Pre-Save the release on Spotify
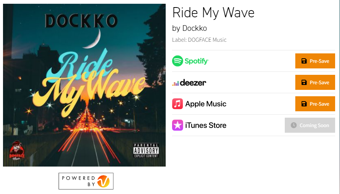This screenshot has height=194, width=340. coord(315,61)
